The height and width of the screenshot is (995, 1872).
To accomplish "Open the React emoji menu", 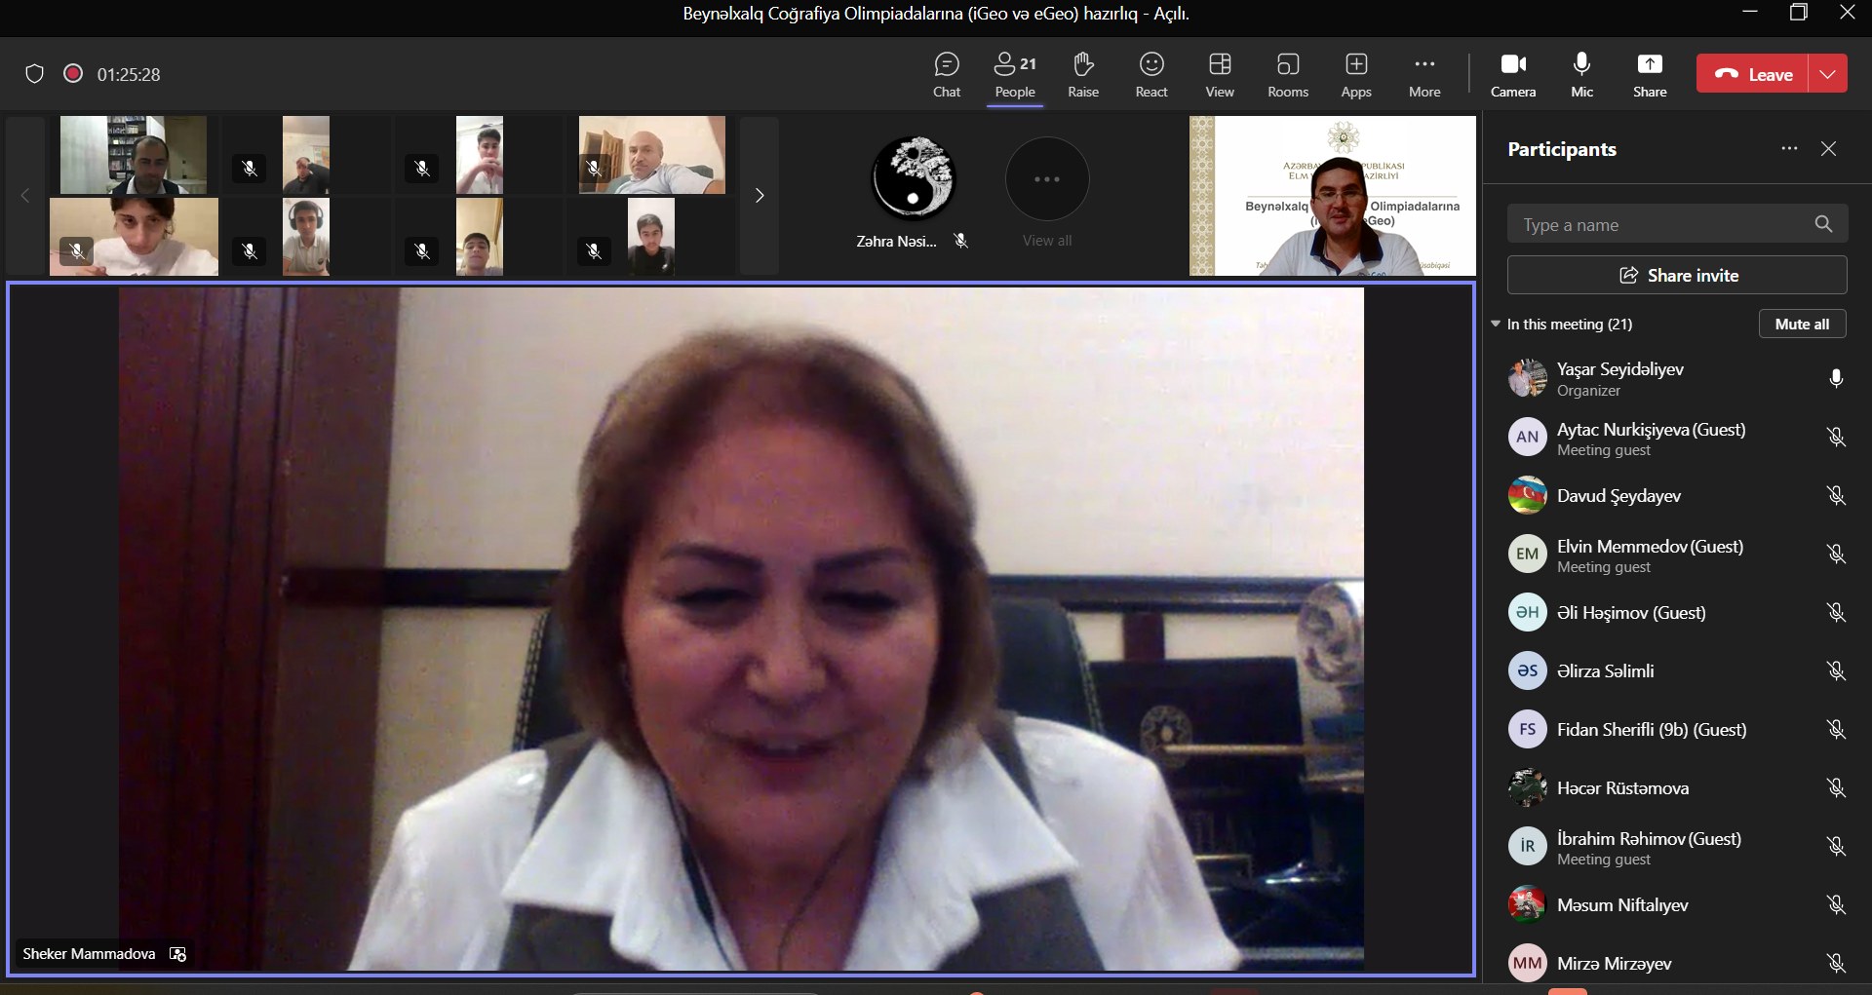I will click(1150, 75).
